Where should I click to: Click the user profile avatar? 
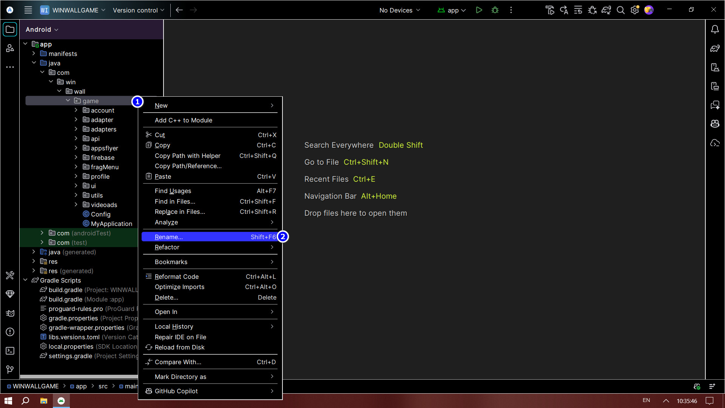click(x=649, y=10)
